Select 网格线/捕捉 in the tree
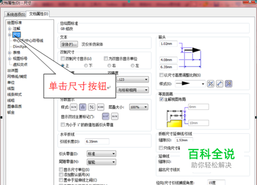This screenshot has width=257, height=185. point(17,77)
